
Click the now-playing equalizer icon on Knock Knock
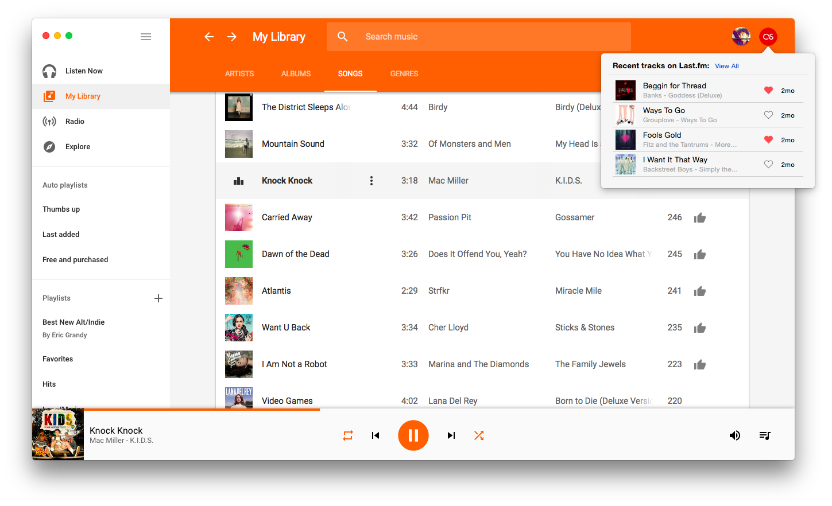pos(239,181)
